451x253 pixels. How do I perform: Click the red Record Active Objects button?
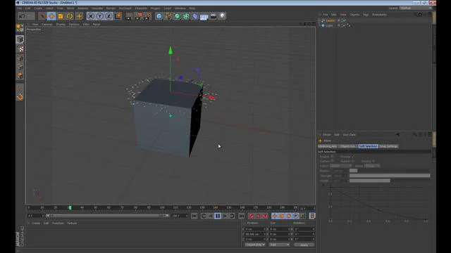[x=251, y=216]
